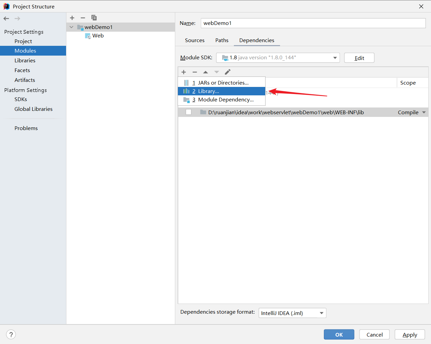This screenshot has width=431, height=344.
Task: Open SDKs under Platform Settings
Action: pos(21,99)
